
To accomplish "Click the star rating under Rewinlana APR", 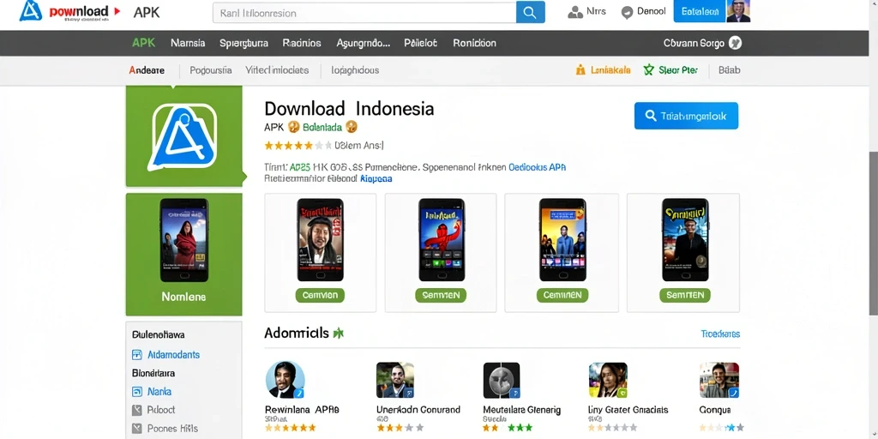I will (x=291, y=427).
